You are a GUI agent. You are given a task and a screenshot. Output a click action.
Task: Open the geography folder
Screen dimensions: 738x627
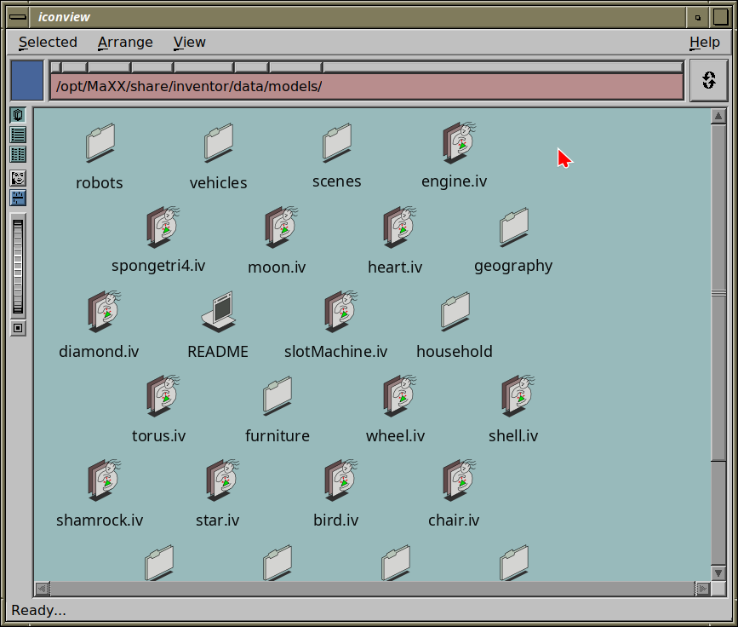coord(514,227)
